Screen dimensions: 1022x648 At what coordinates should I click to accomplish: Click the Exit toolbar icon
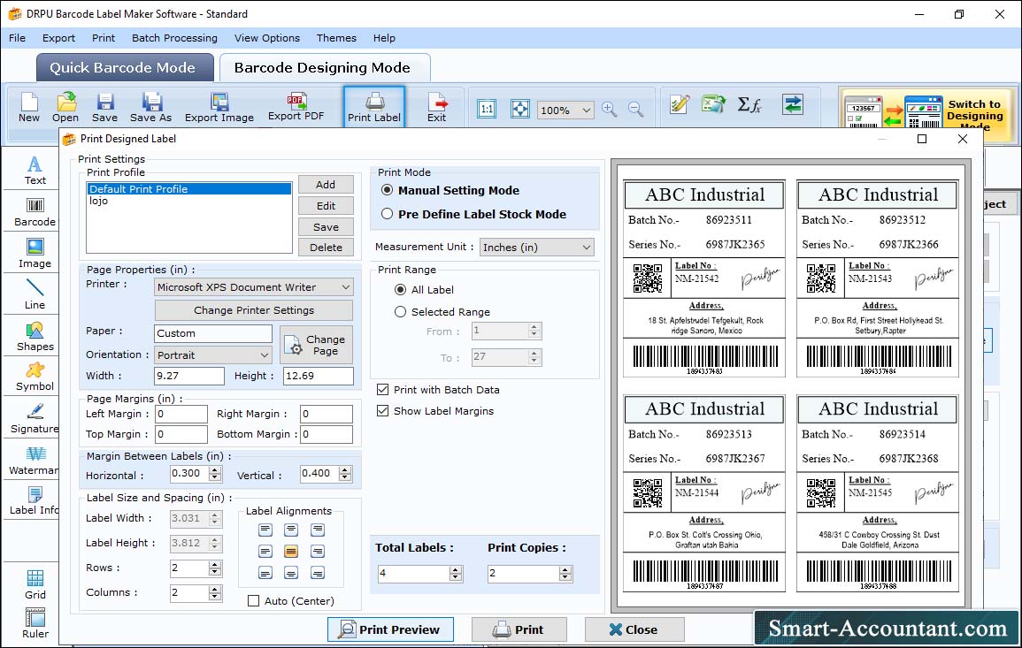tap(437, 107)
